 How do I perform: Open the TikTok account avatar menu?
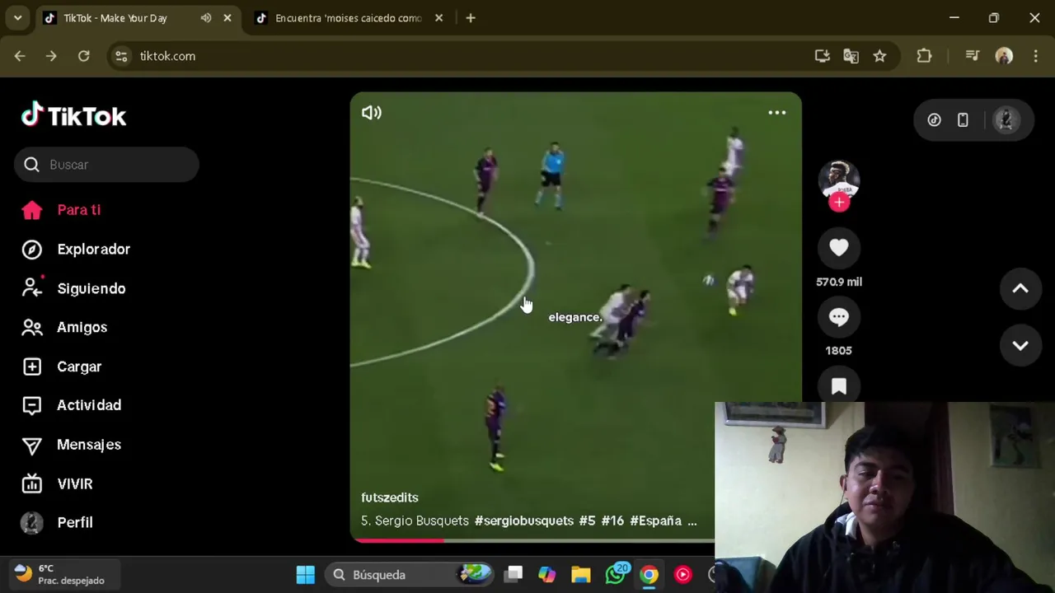tap(1005, 120)
